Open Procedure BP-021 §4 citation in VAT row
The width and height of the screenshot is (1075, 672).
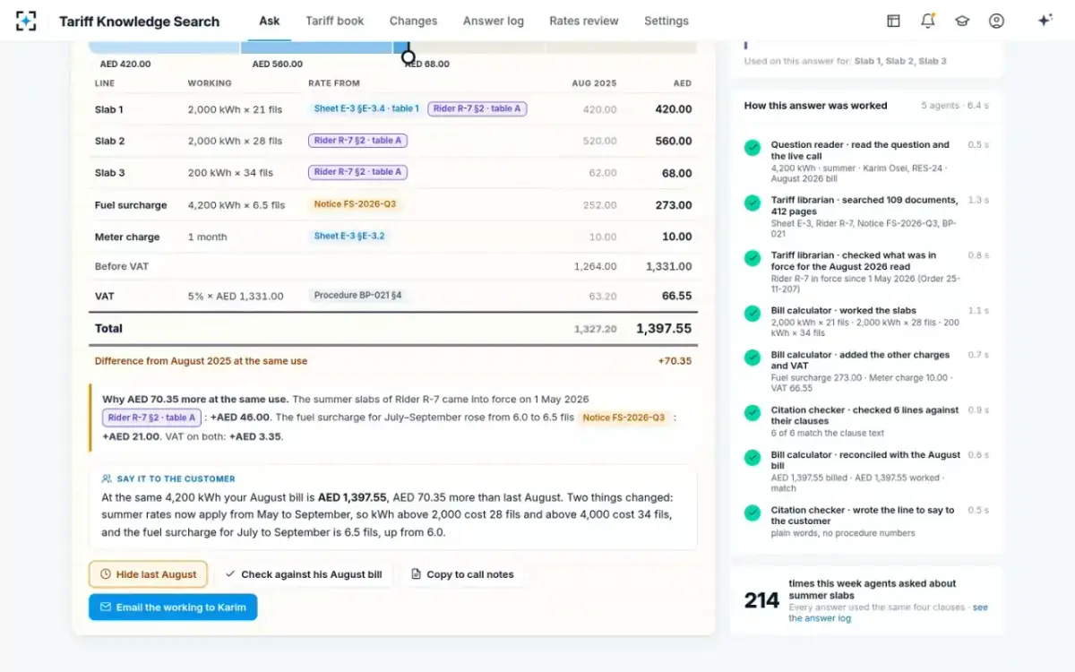(x=357, y=295)
